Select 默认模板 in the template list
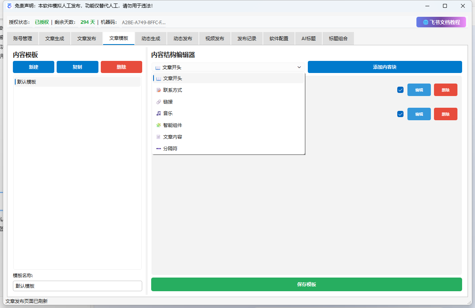Viewport: 475px width, 308px height. coord(77,82)
